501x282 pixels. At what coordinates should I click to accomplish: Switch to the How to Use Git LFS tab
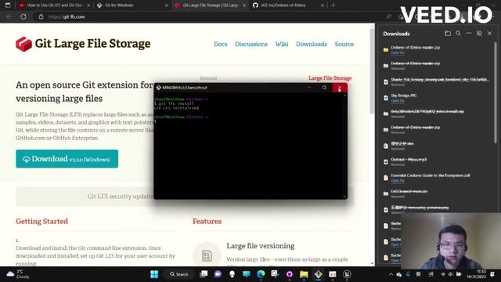pyautogui.click(x=54, y=5)
